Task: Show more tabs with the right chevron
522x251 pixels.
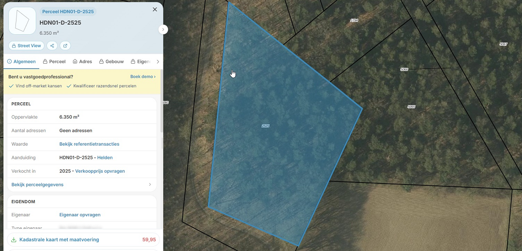Action: pyautogui.click(x=158, y=62)
